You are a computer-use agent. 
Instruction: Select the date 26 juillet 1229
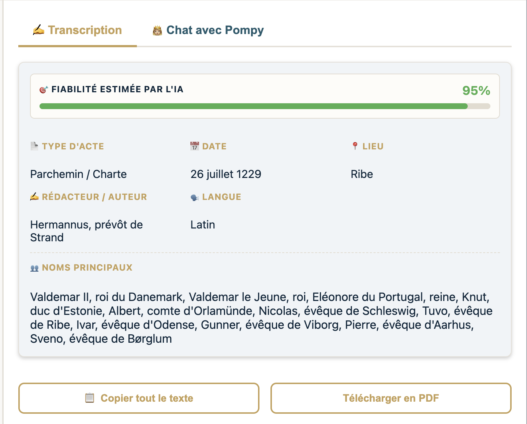click(x=226, y=174)
